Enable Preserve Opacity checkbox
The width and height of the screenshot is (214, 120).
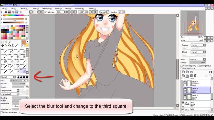point(182,66)
